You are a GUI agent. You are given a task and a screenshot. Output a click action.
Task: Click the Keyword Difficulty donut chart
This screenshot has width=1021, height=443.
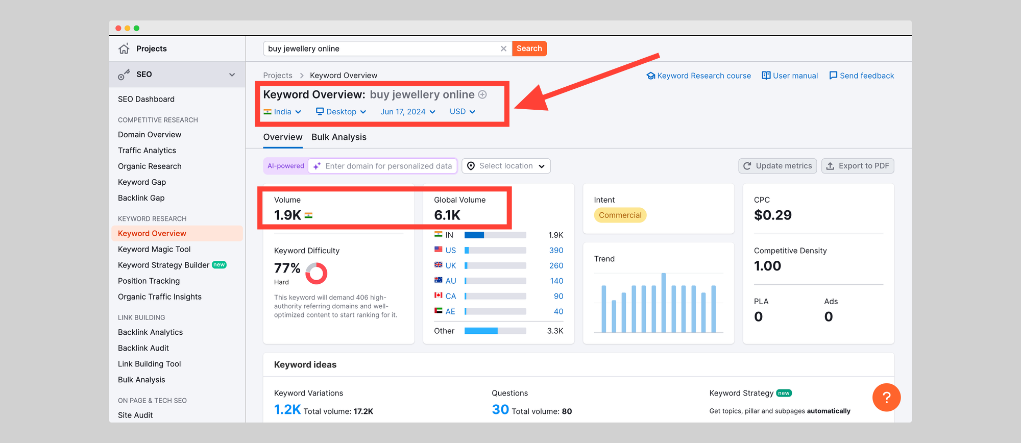pyautogui.click(x=316, y=274)
